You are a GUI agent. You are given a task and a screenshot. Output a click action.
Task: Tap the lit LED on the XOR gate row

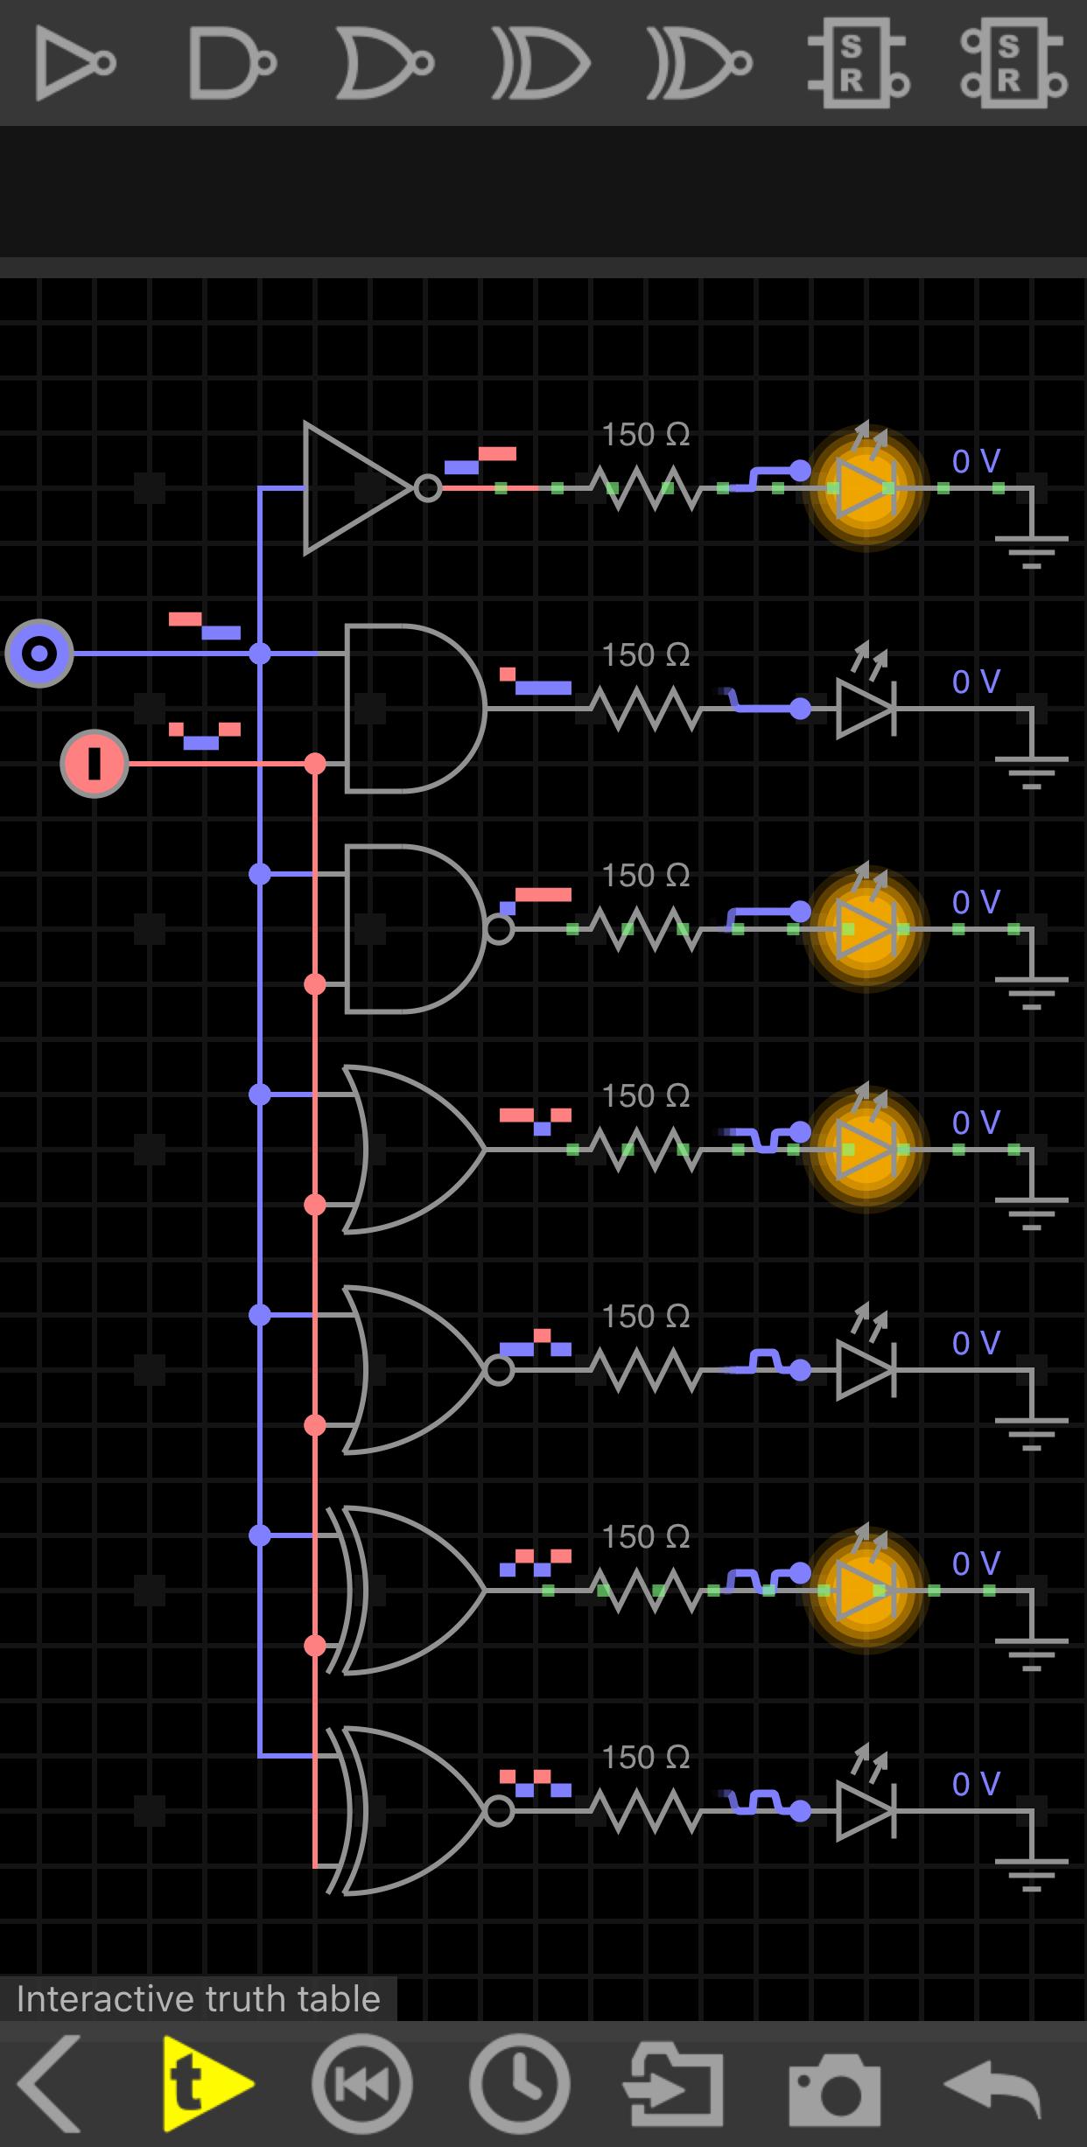(866, 1590)
